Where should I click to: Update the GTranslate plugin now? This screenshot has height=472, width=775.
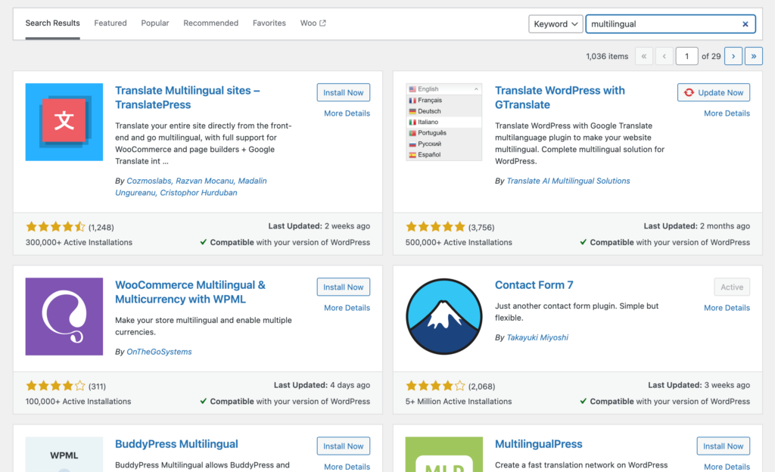[714, 92]
